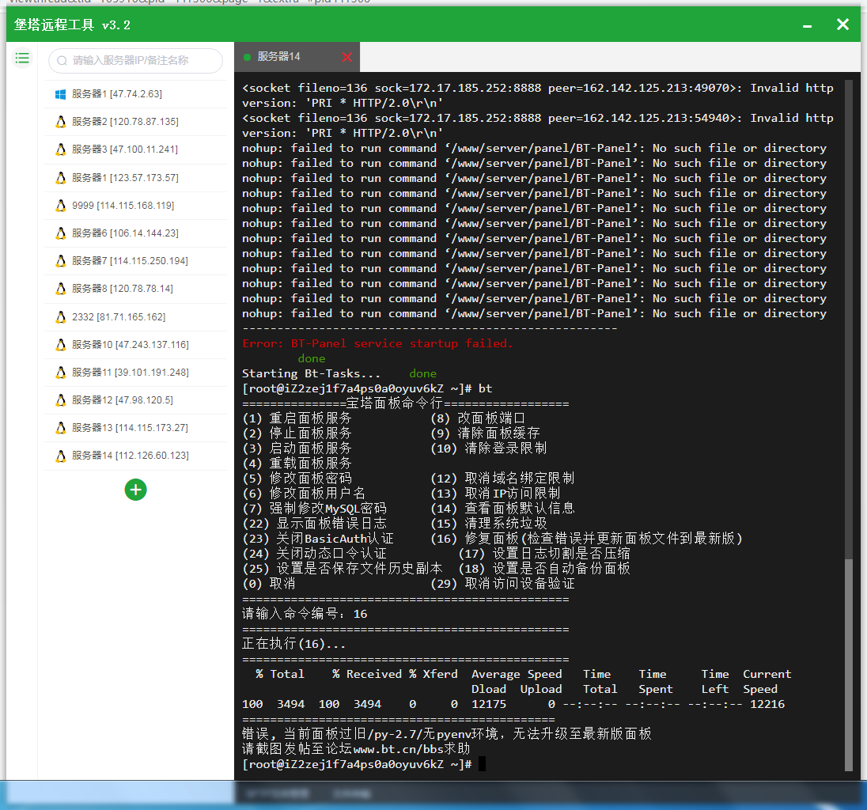Click the Linux icon beside 服务器12
Viewport: 867px width, 810px height.
60,400
